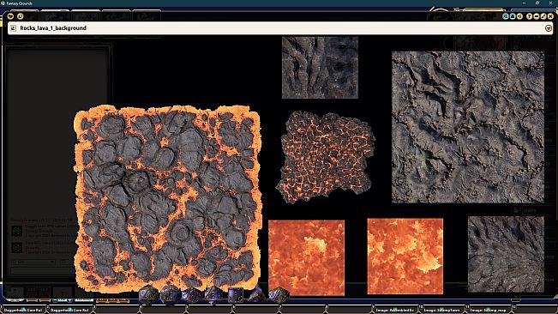Open the Image: SwampTown hotkey slot
Viewport: 558px width, 314px height.
(x=443, y=310)
